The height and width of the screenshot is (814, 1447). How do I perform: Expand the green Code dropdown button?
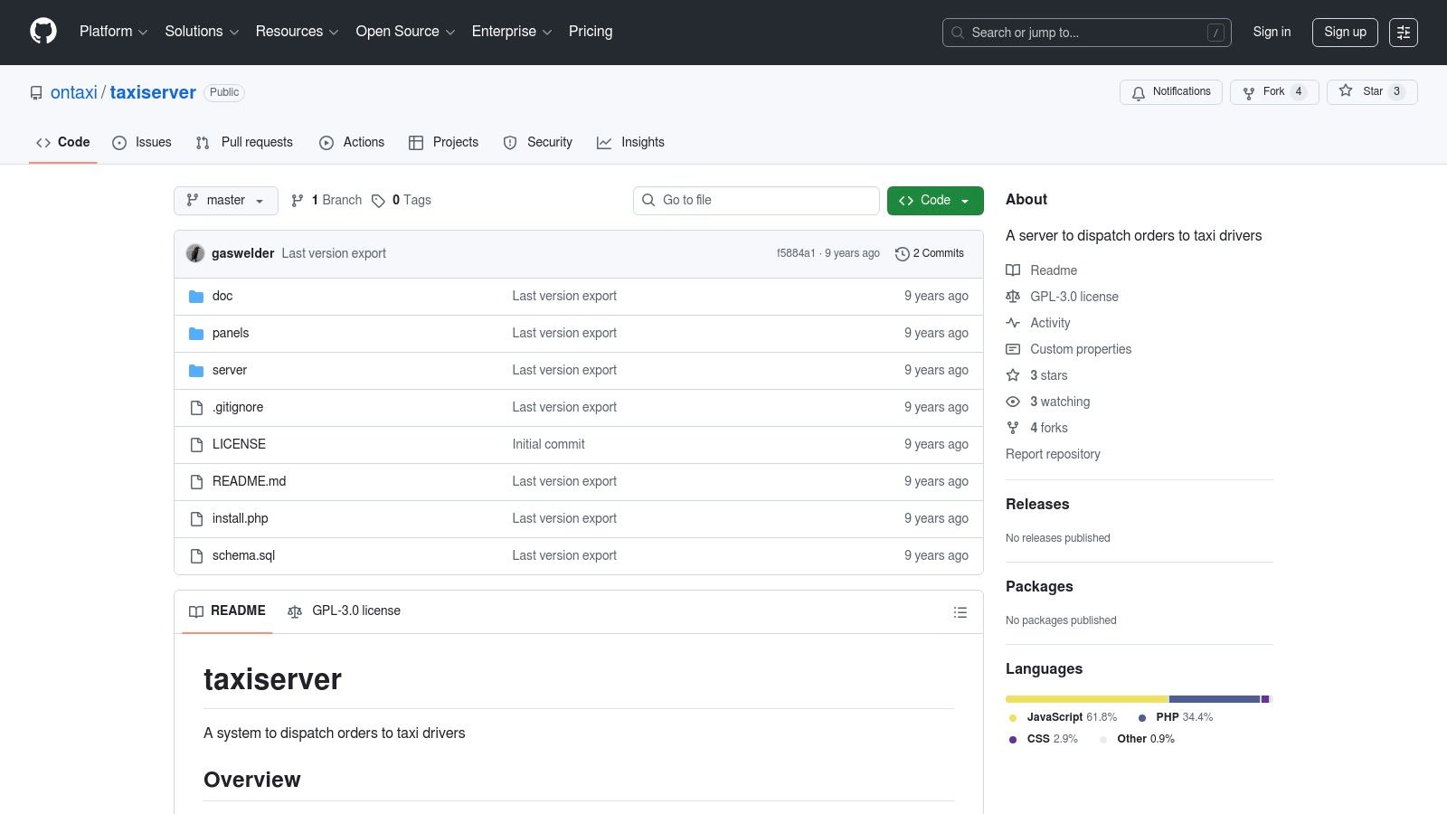point(934,201)
